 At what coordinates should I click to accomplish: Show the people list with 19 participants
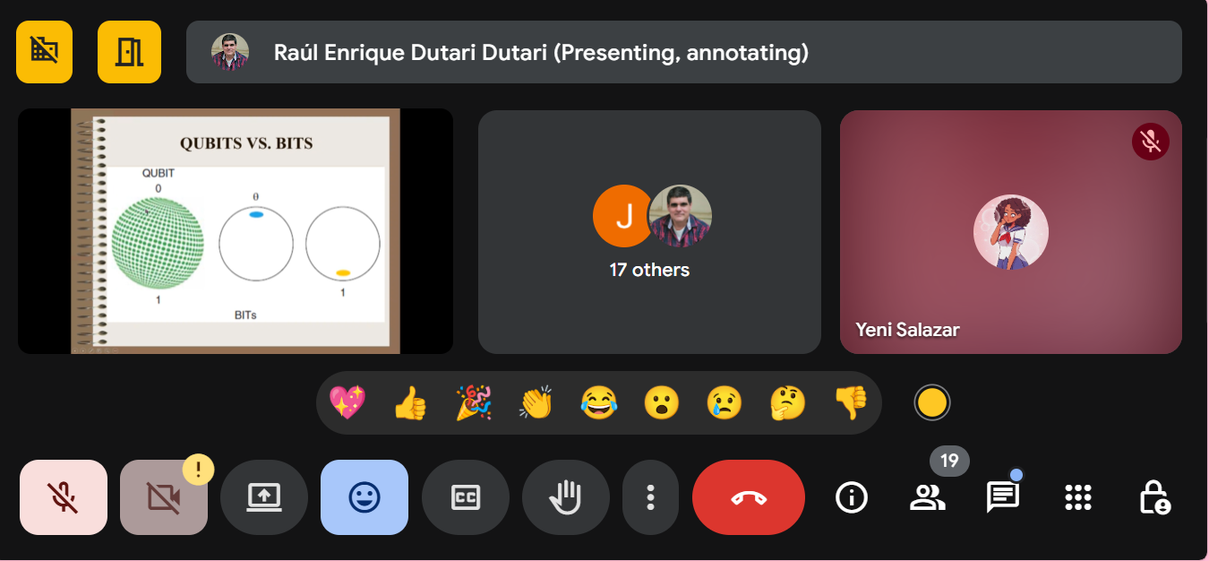[x=927, y=497]
